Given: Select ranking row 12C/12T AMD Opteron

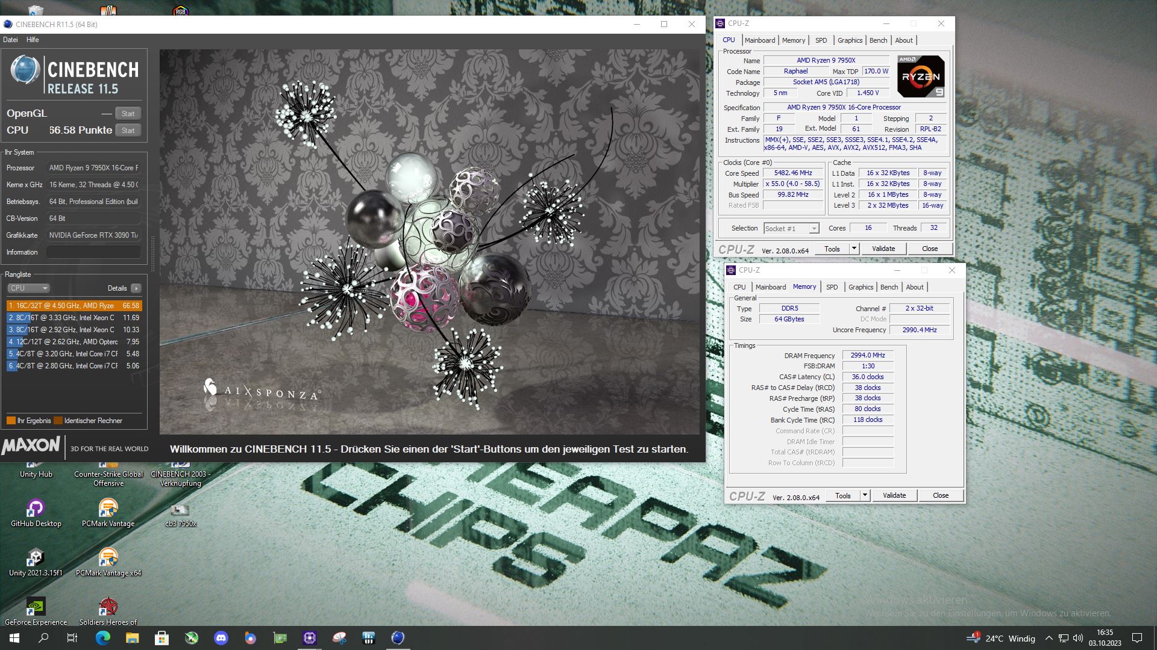Looking at the screenshot, I should [x=74, y=342].
